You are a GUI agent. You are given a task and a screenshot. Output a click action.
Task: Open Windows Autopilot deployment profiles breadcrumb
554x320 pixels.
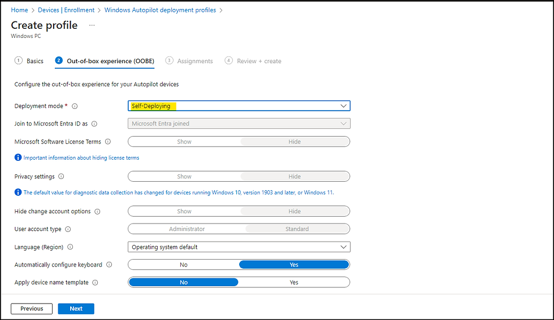(160, 10)
